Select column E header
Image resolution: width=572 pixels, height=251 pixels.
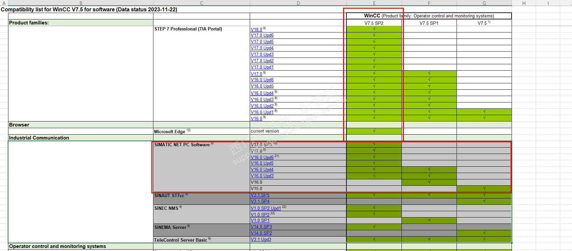click(374, 3)
